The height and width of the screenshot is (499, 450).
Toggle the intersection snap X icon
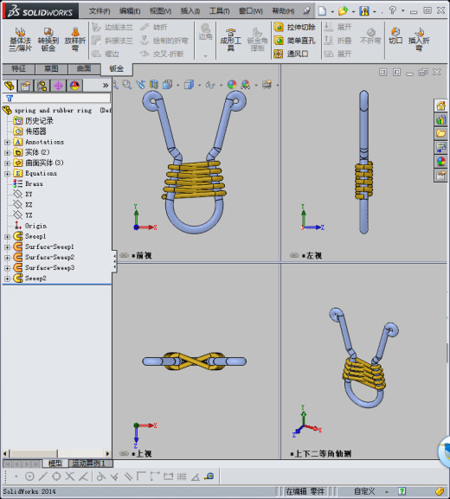(70, 477)
